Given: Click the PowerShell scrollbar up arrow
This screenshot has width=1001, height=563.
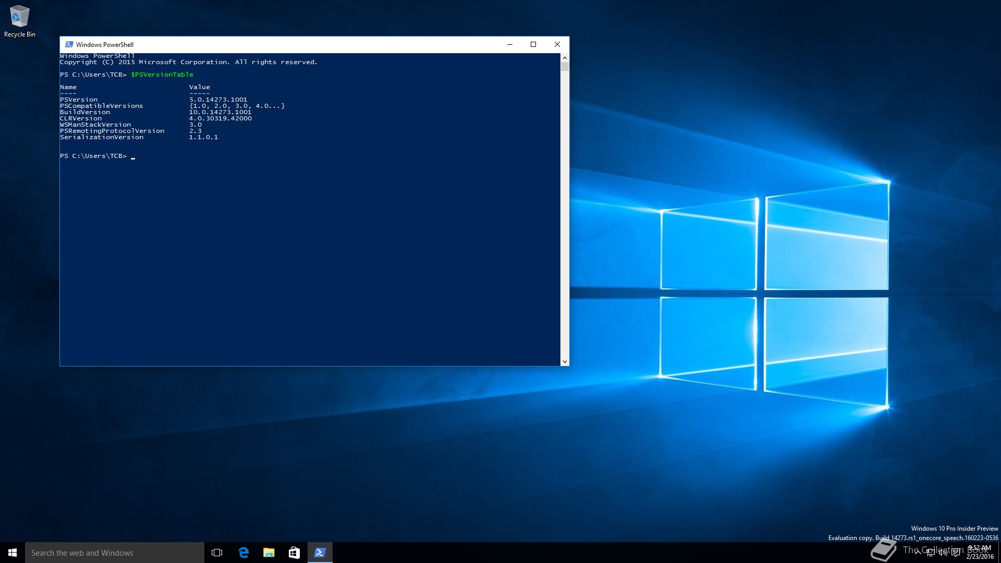Looking at the screenshot, I should [565, 57].
